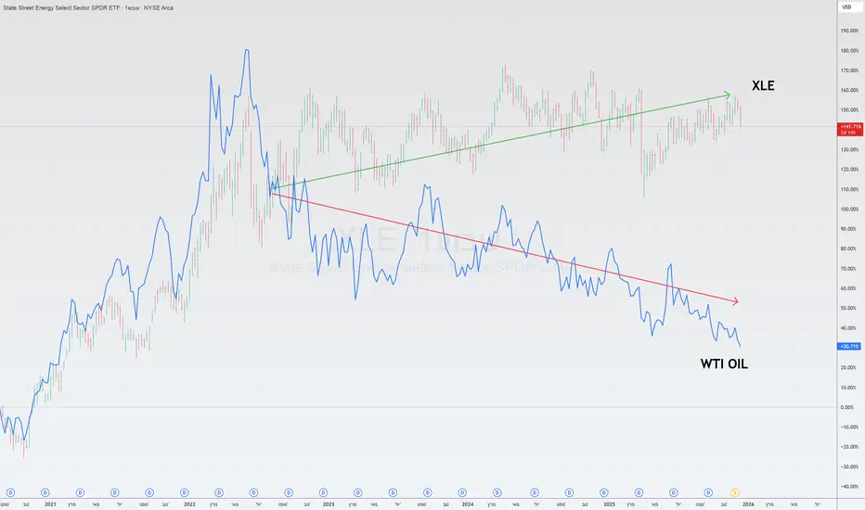Viewport: 865px width, 510px height.
Task: Click the orange S split marker
Action: (x=734, y=492)
